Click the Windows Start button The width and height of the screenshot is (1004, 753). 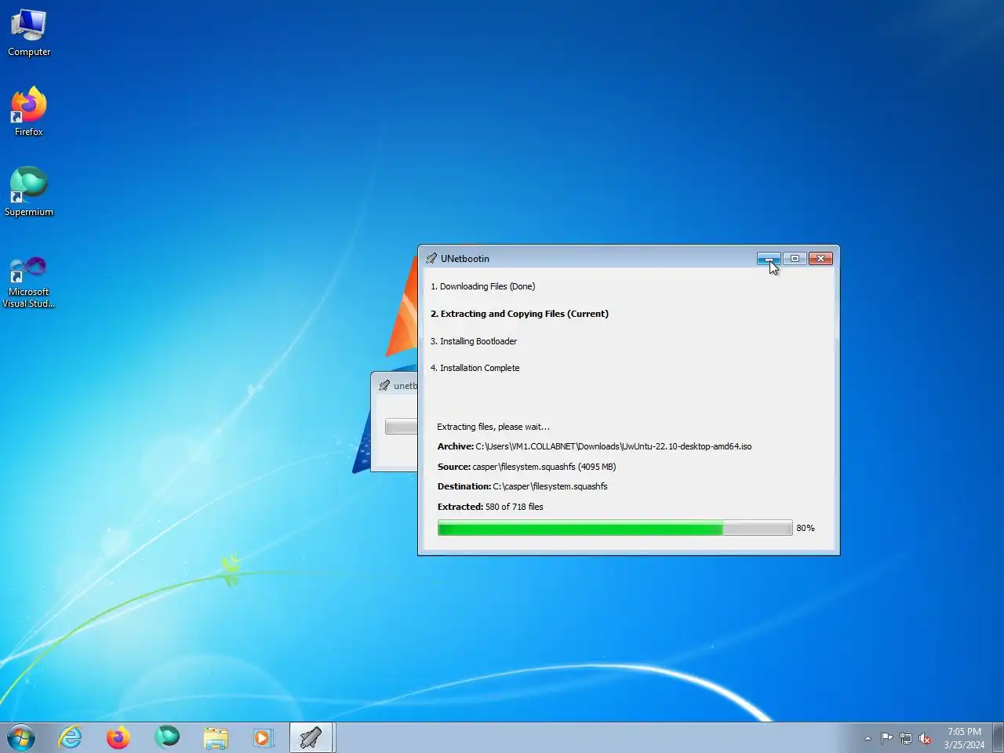pos(21,738)
